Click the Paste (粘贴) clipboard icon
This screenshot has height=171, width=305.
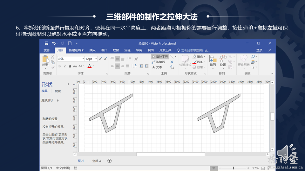click(45, 59)
